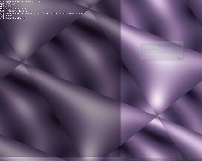This screenshot has height=161, width=202.
Task: Click the Eject button in the music player
Action: (163, 57)
